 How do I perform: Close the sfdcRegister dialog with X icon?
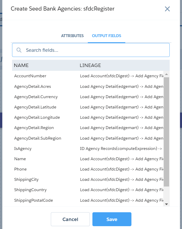point(167,9)
